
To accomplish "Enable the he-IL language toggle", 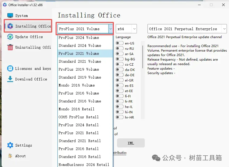I will click(x=120, y=107).
